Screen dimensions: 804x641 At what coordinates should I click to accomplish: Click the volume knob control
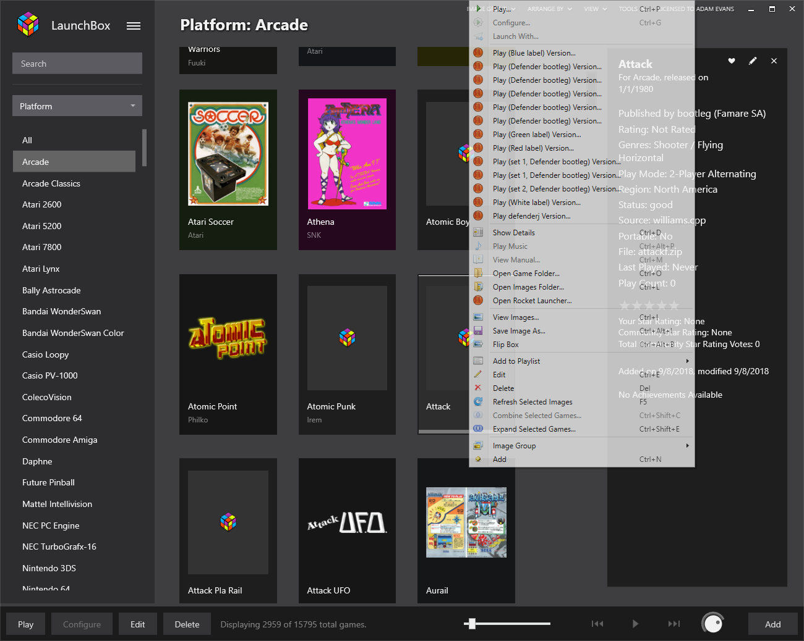tap(712, 624)
